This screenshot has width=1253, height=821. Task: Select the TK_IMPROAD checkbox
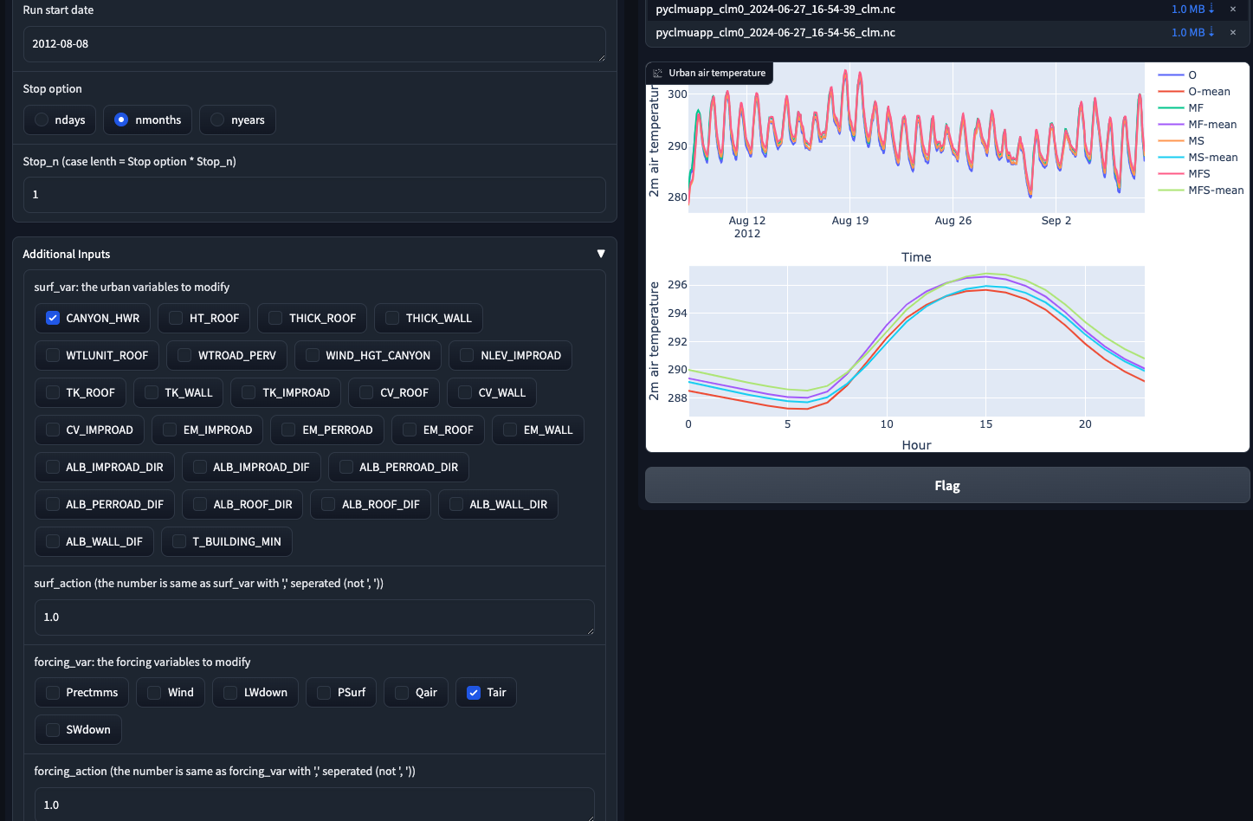pyautogui.click(x=249, y=392)
